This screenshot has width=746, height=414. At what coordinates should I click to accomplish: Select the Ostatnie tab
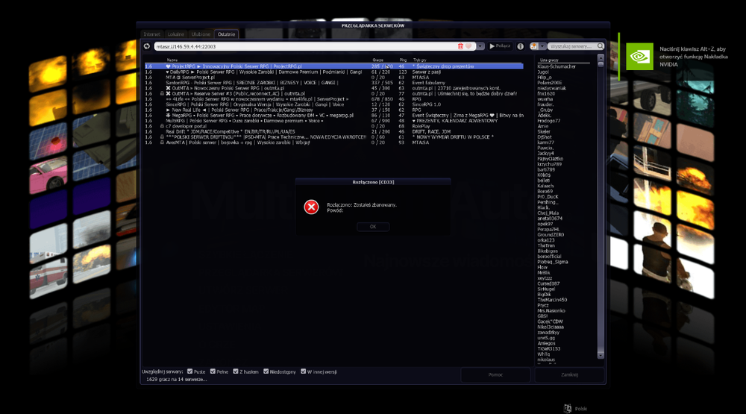tap(227, 34)
